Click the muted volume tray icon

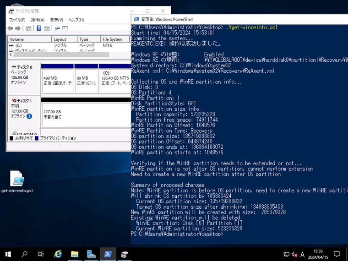(x=294, y=254)
